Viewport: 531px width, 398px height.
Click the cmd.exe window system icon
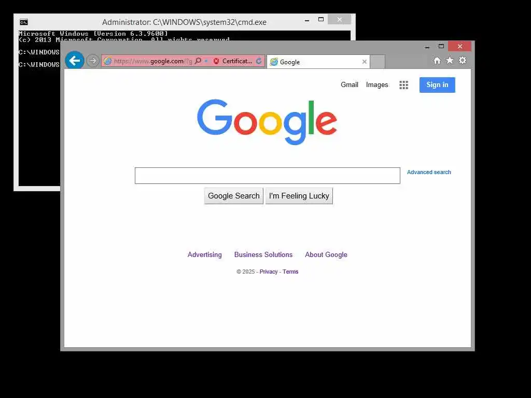[24, 22]
